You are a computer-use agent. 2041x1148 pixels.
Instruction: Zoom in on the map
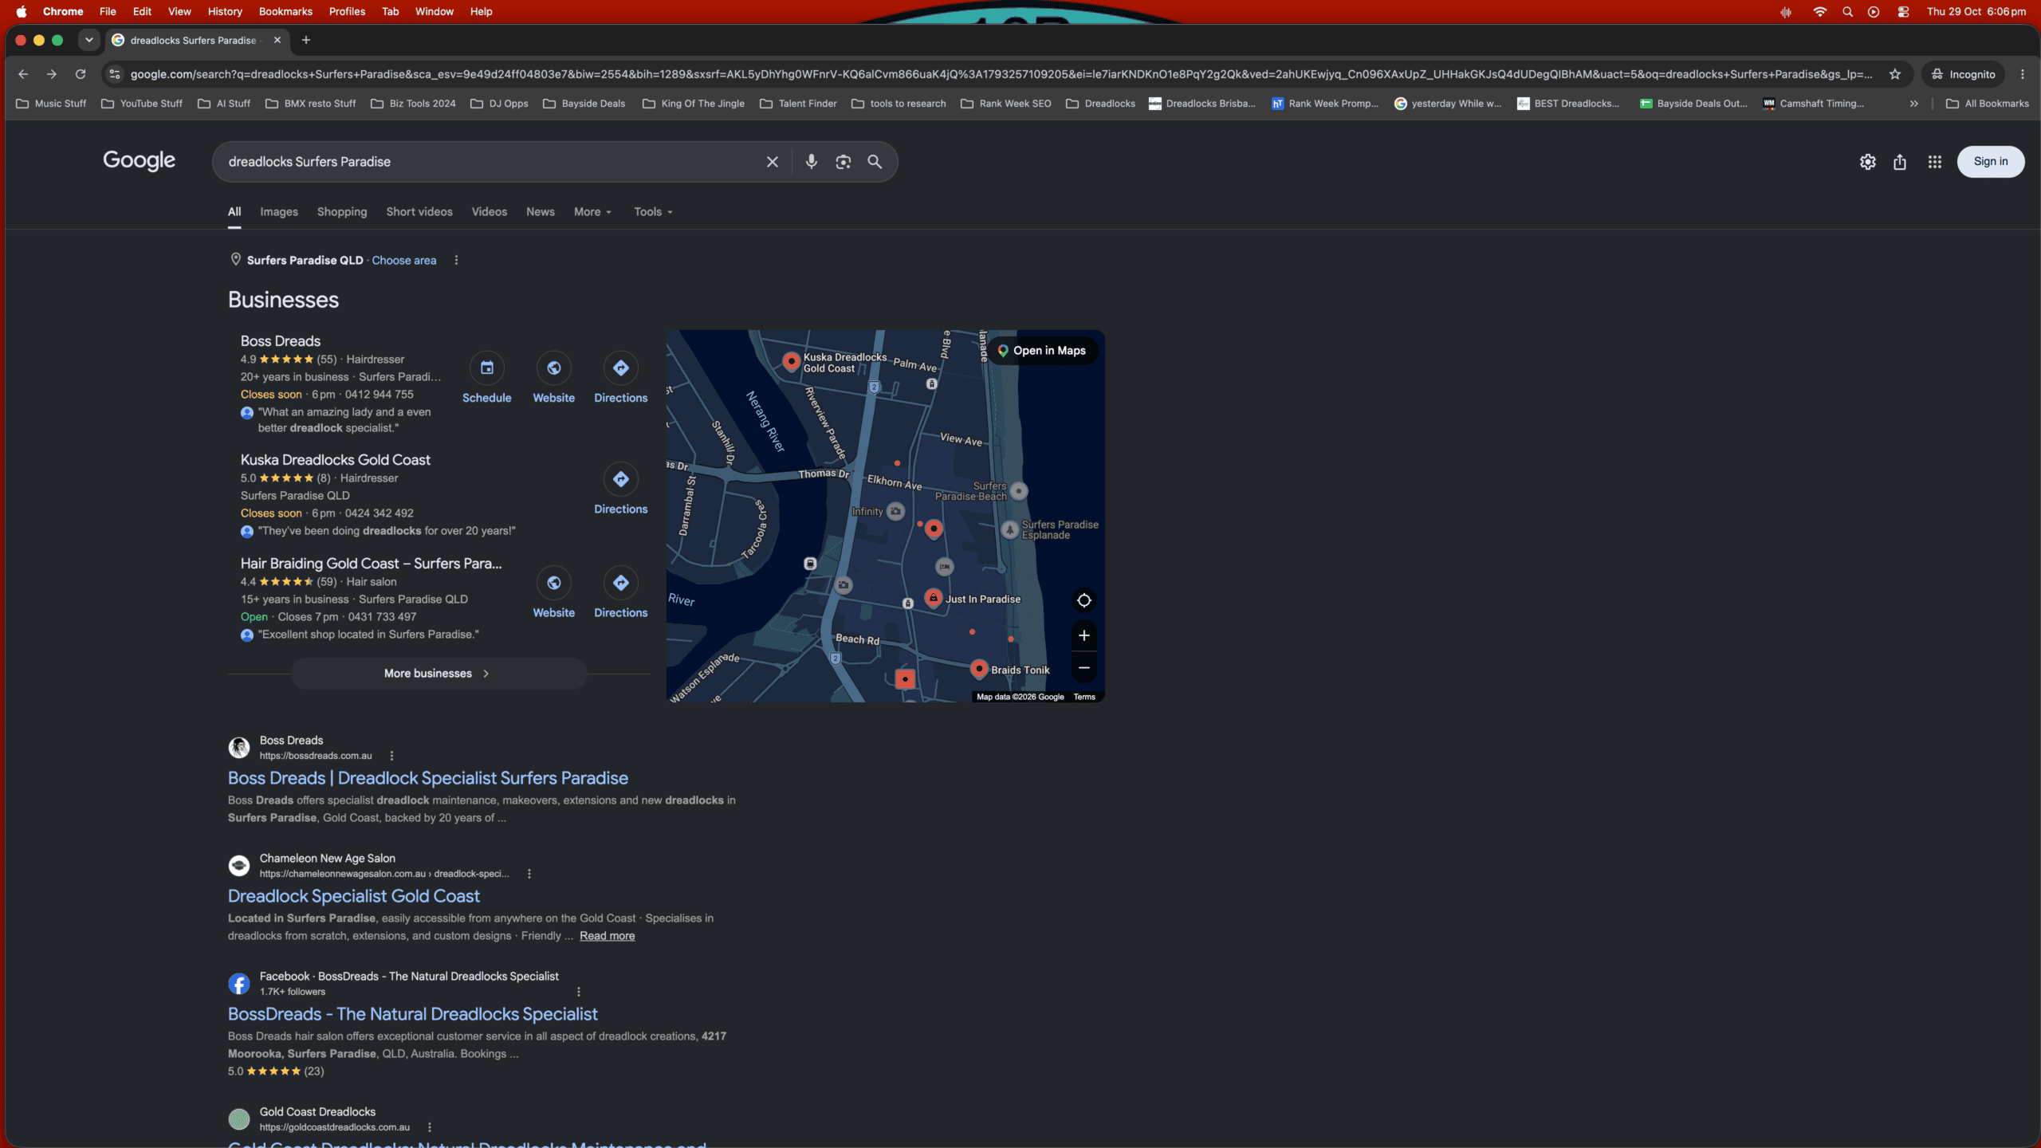tap(1083, 635)
